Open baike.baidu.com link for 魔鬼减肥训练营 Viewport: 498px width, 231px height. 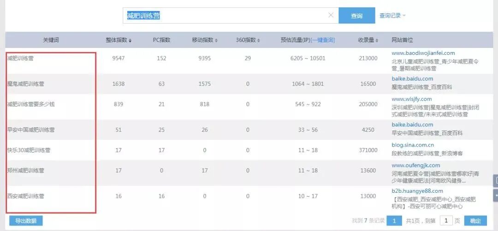coord(412,78)
